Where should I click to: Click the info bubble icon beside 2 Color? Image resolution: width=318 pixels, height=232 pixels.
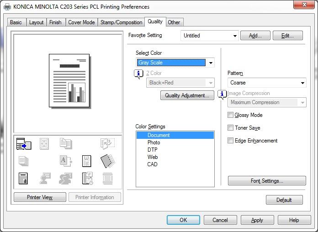138,74
